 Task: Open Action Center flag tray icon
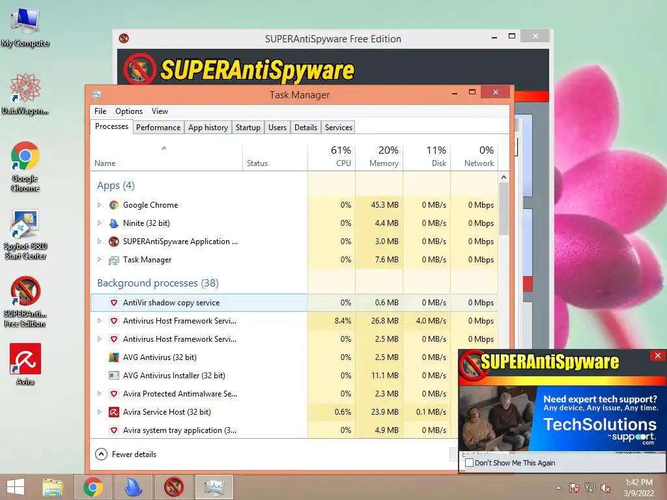click(x=575, y=488)
